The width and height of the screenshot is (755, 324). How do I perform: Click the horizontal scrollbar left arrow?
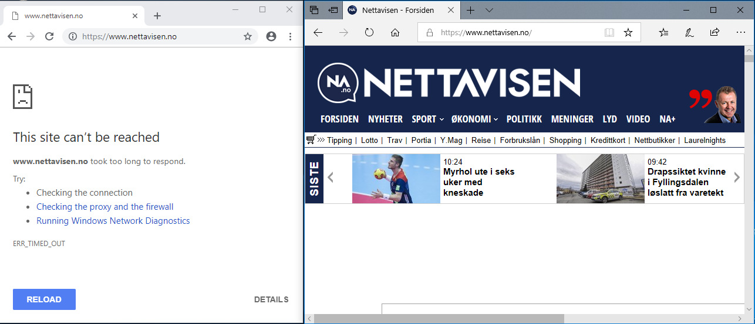click(x=309, y=319)
